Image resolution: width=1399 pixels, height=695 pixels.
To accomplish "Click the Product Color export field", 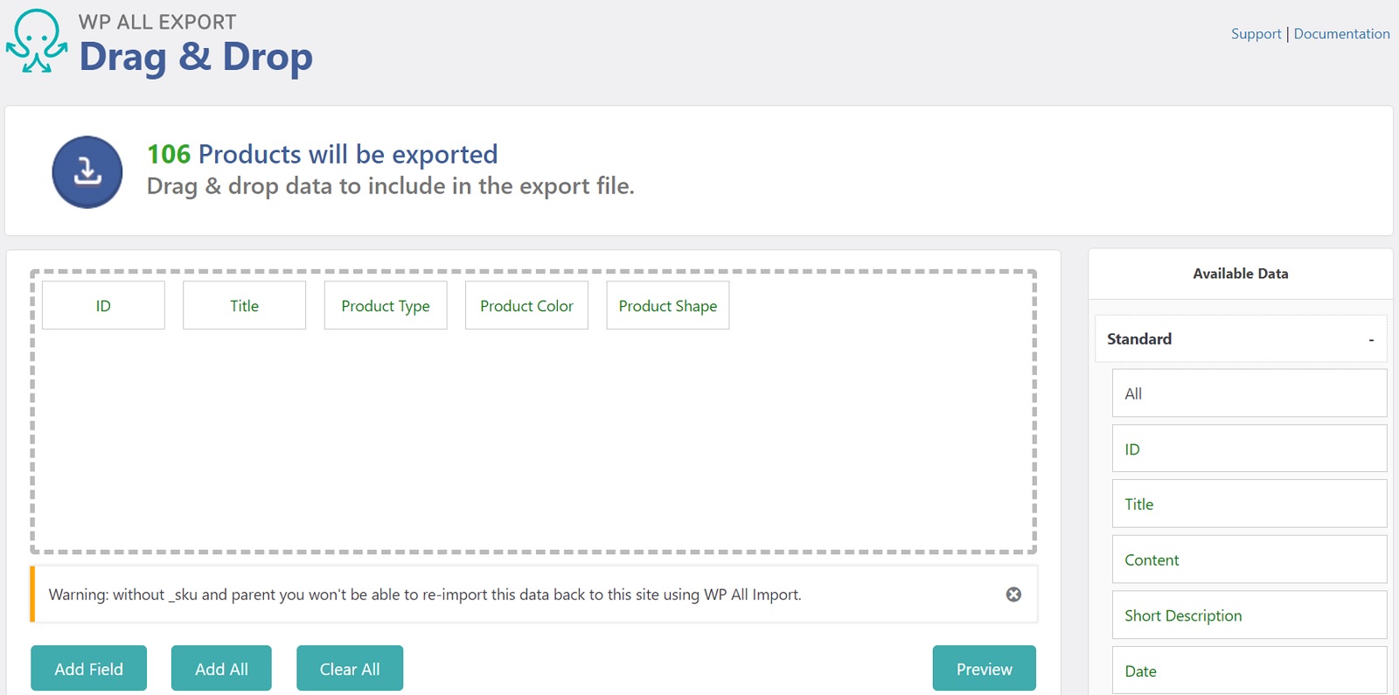I will [526, 306].
